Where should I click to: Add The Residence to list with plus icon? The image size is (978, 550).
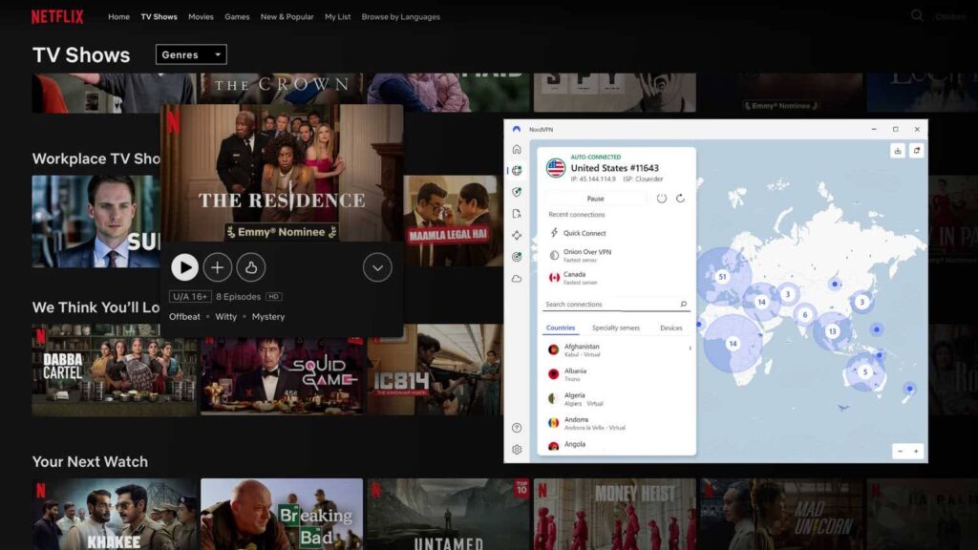point(218,267)
